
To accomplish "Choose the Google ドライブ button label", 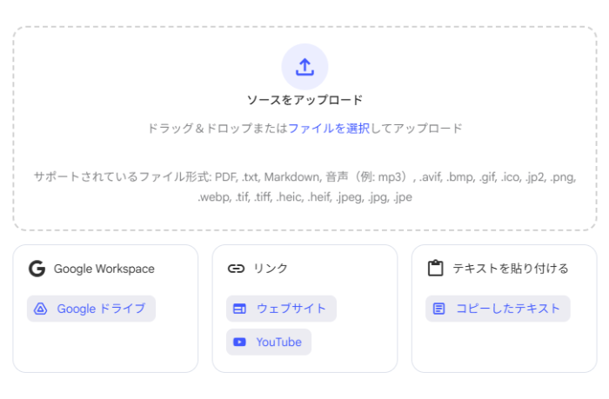I will click(101, 309).
